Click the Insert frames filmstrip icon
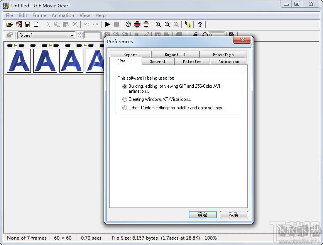 click(x=19, y=24)
